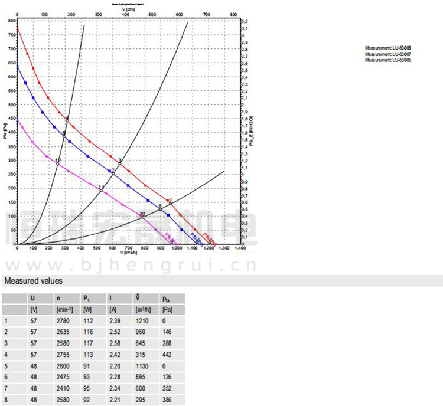Select the 1210 airflow cell in row 1
This screenshot has height=406, width=443.
[141, 321]
